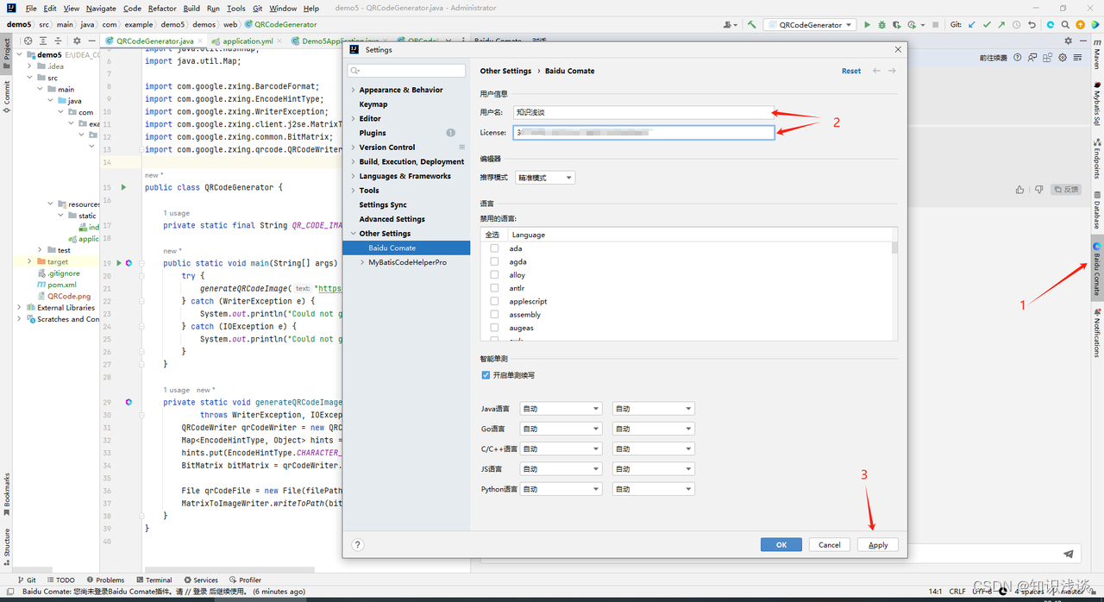1104x602 pixels.
Task: Start debugging with the bug icon
Action: coord(882,25)
